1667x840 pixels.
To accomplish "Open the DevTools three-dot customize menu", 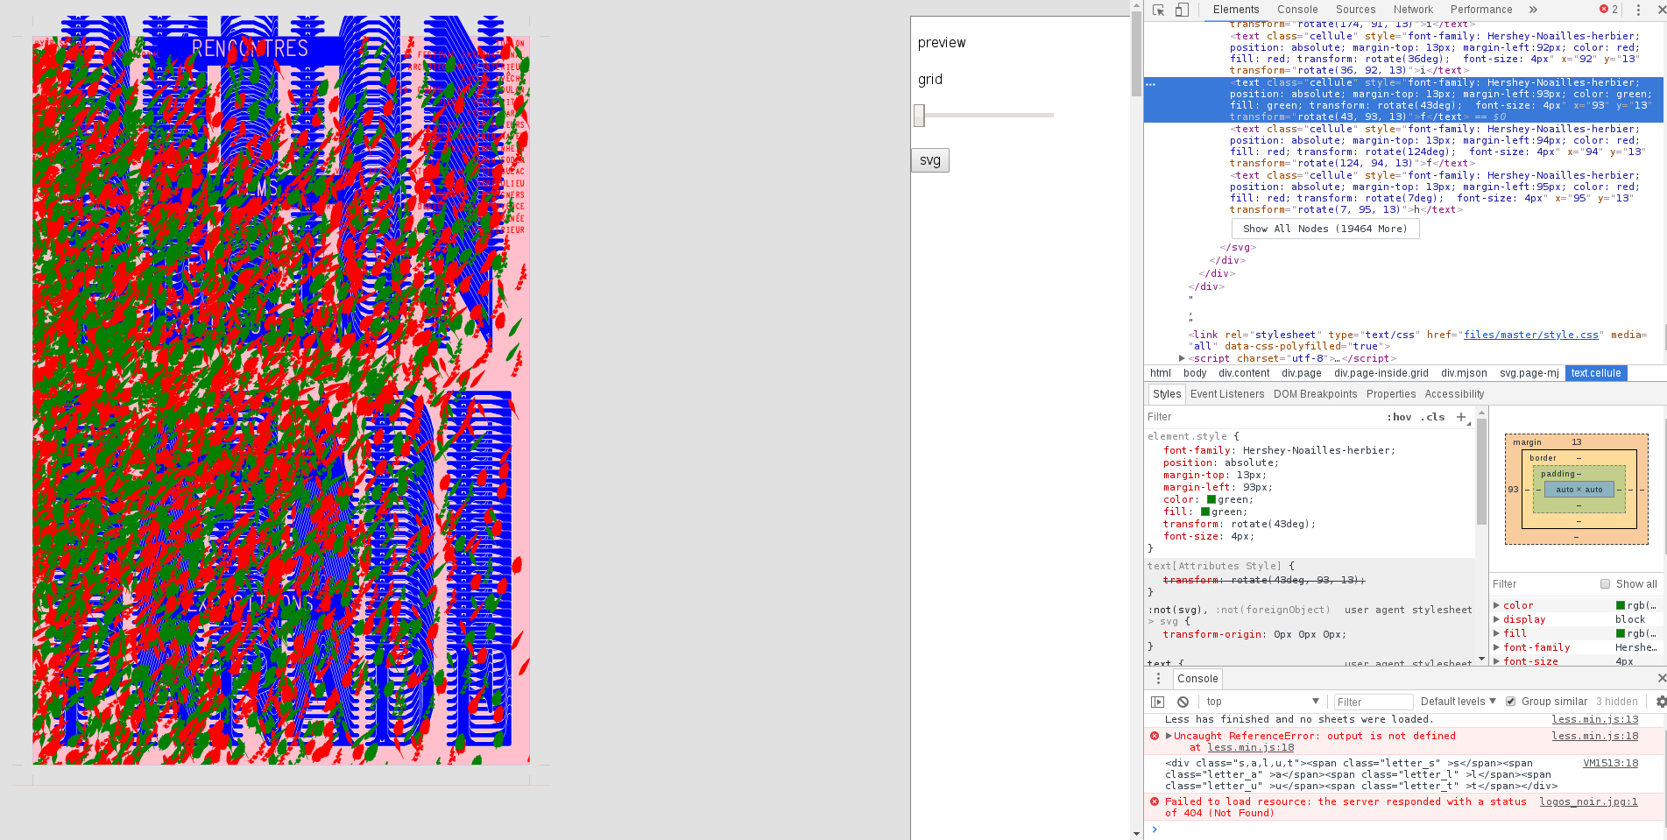I will tap(1638, 10).
